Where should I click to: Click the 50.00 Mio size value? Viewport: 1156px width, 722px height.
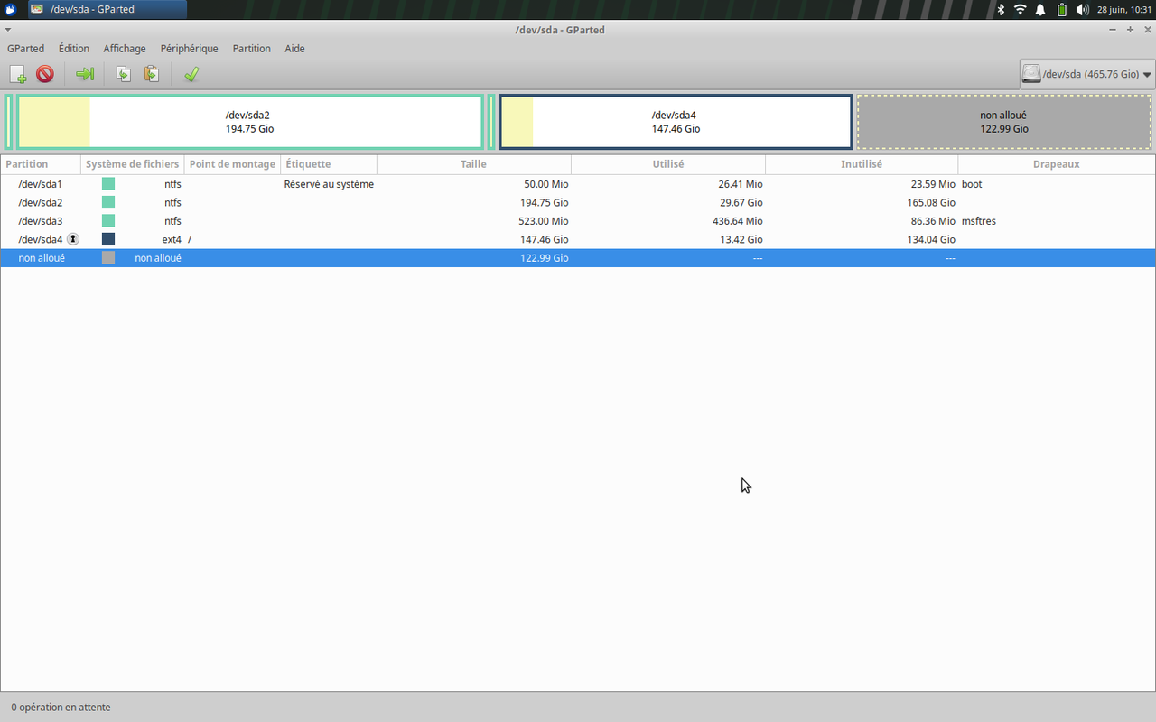(545, 184)
